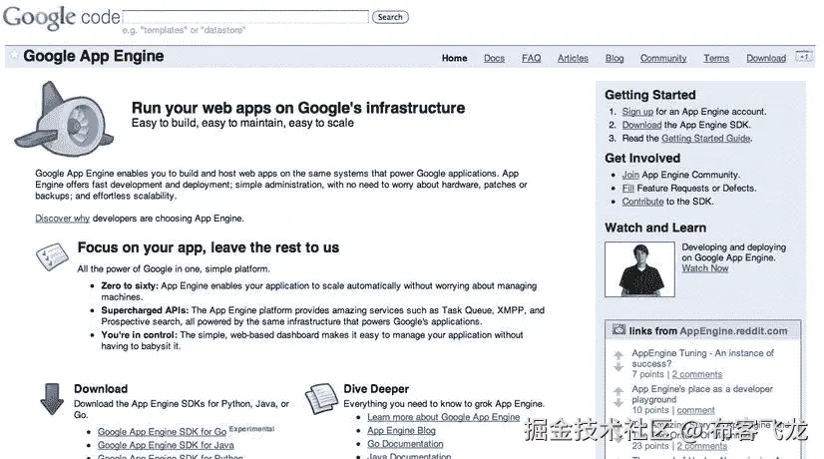The width and height of the screenshot is (824, 459).
Task: Open the Blog tab
Action: click(x=615, y=58)
